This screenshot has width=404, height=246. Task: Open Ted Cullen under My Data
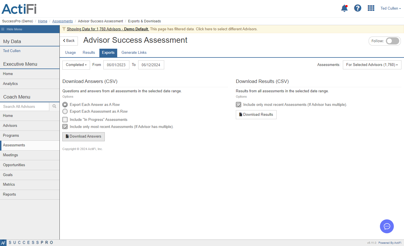(12, 51)
